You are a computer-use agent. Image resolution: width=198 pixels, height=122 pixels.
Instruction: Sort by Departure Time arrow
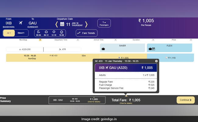pyautogui.click(x=78, y=40)
